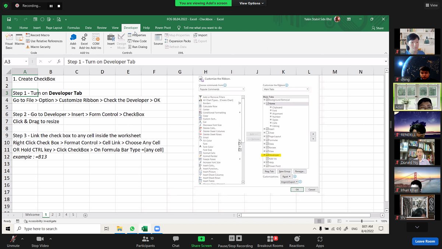442x249 pixels.
Task: Start Record Macro
Action: [x=38, y=35]
